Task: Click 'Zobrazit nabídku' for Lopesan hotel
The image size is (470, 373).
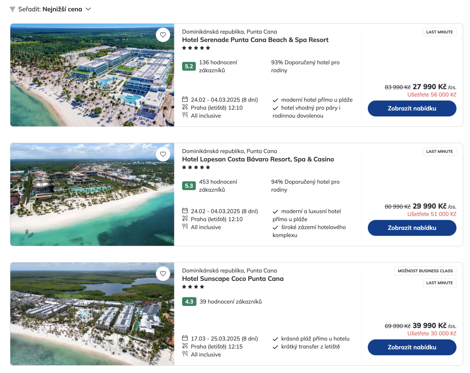Action: tap(412, 228)
